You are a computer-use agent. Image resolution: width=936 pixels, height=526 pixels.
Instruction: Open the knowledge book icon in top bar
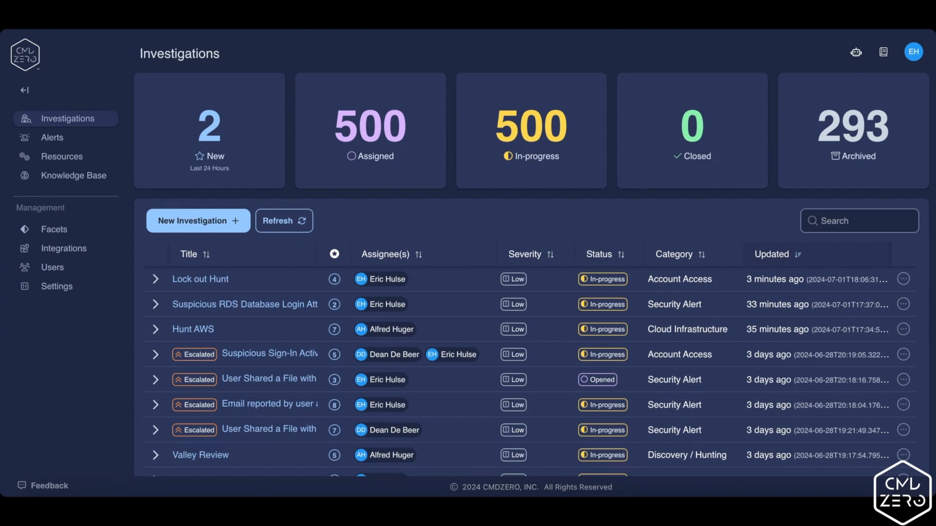[x=883, y=52]
